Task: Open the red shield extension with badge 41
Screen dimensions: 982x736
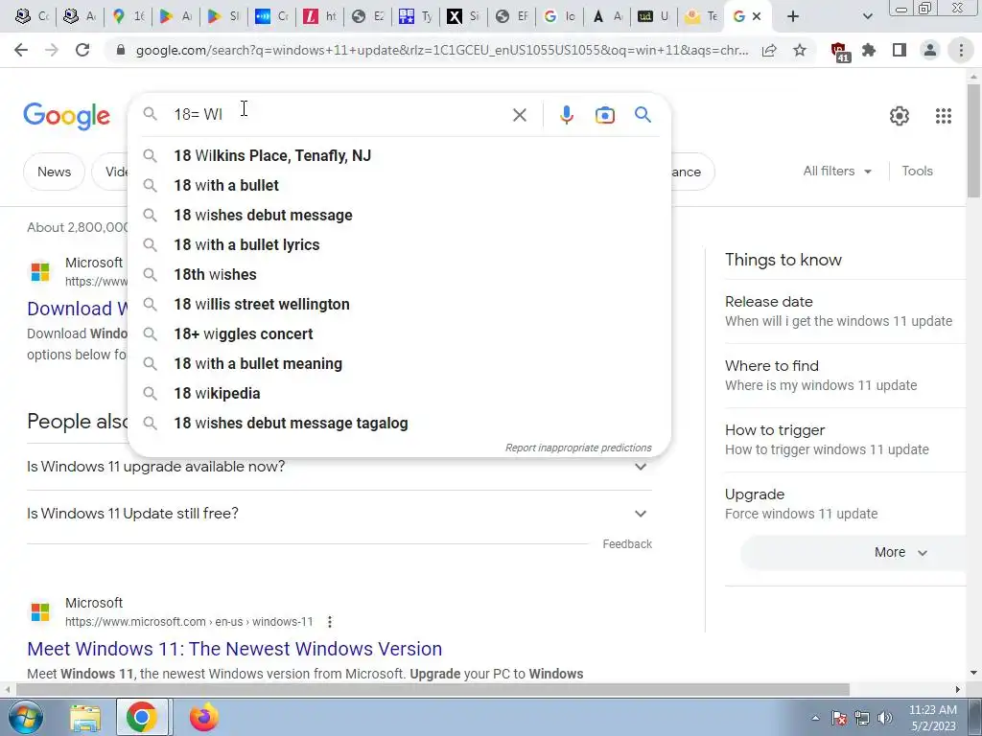Action: [x=839, y=52]
